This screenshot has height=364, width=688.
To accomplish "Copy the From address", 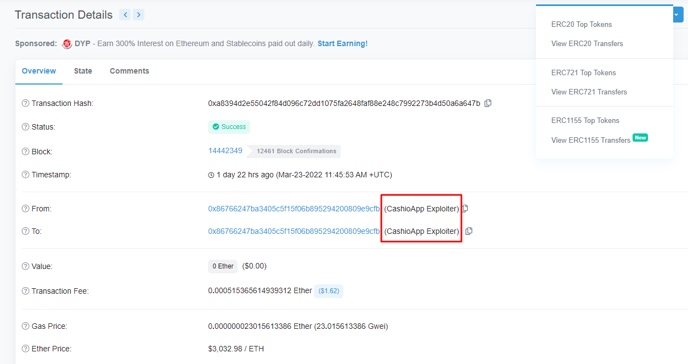I will point(465,209).
